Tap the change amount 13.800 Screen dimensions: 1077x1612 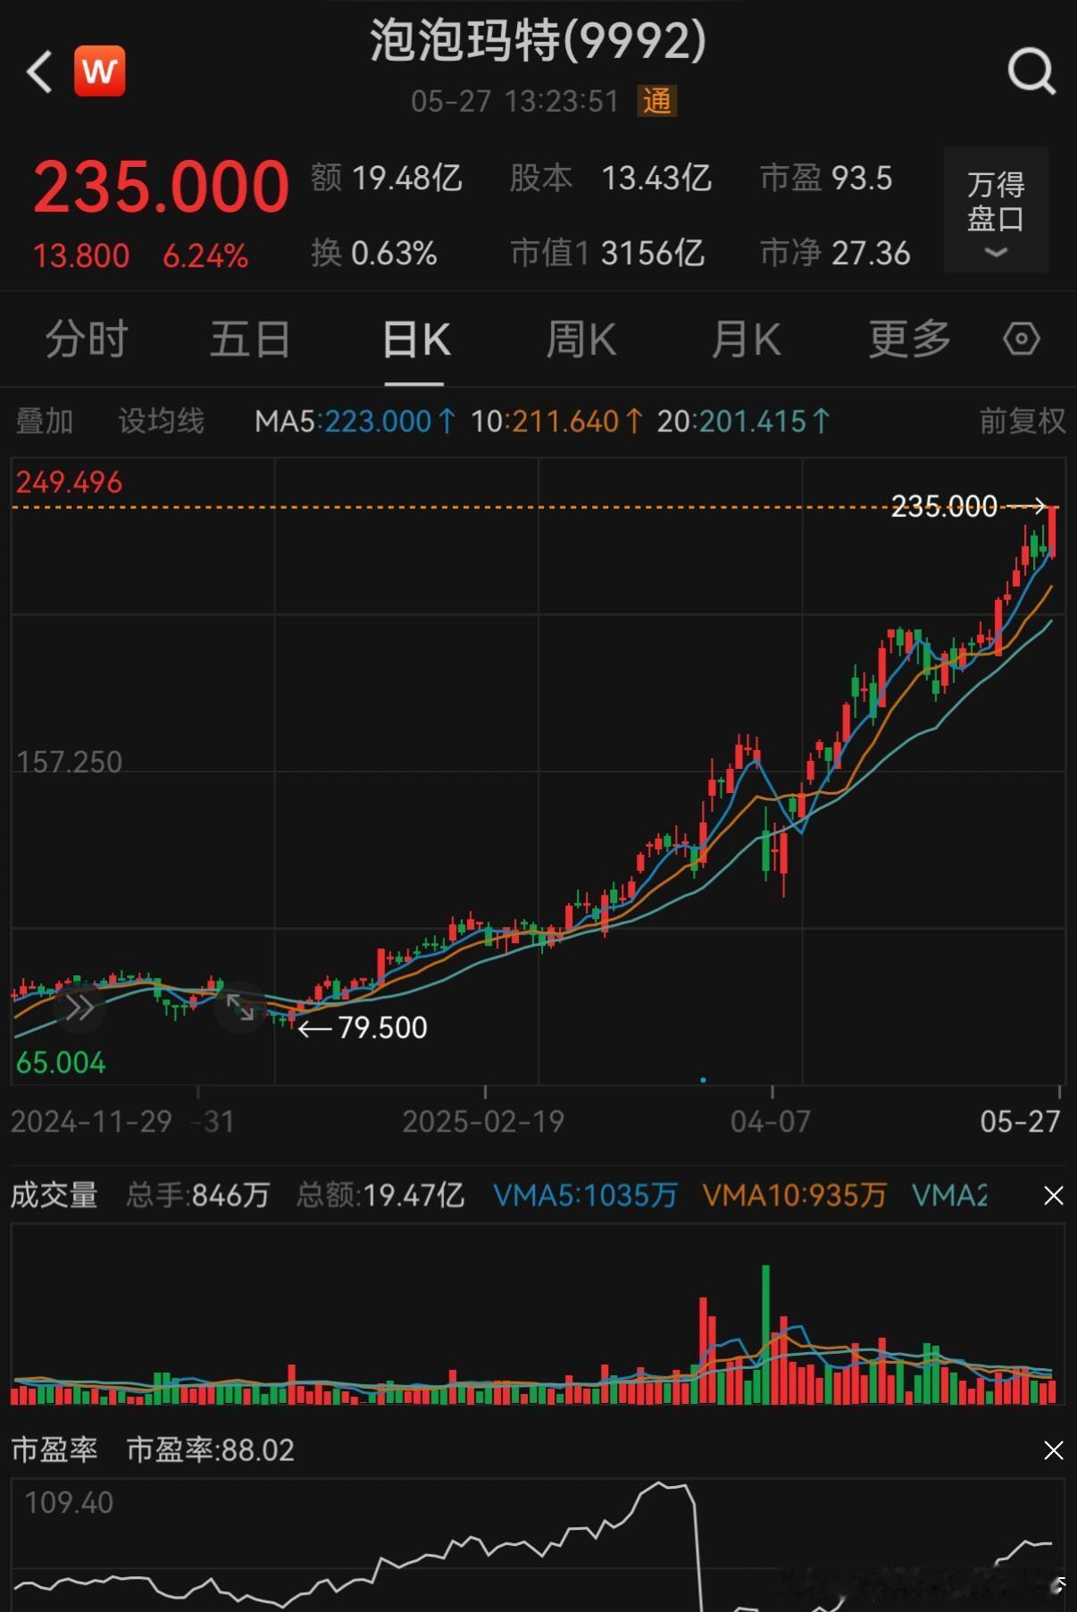(81, 256)
